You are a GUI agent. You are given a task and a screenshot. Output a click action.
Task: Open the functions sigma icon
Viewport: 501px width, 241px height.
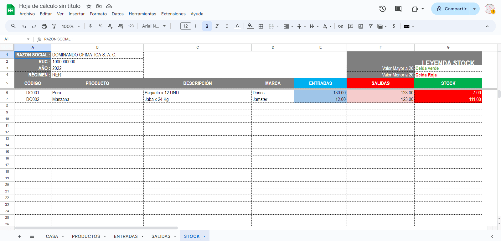point(394,26)
